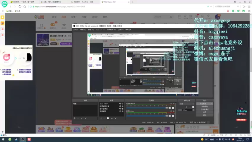Expand the 视频 dropdown in Douyu navigation
The width and height of the screenshot is (252, 142).
[x=84, y=17]
